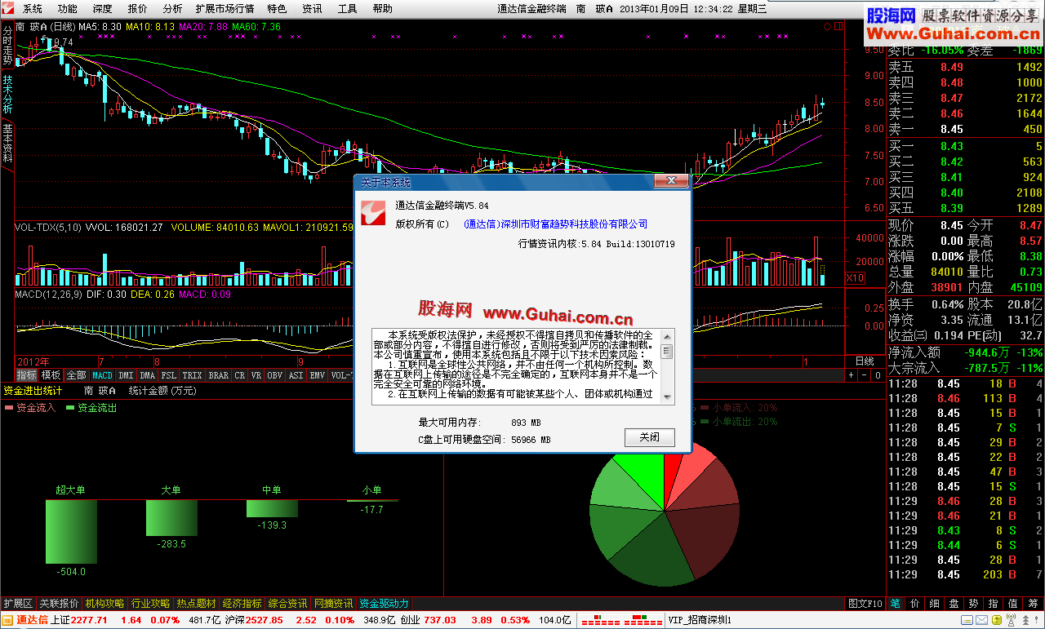1045x629 pixels.
Task: Select the 价 price tab
Action: [914, 604]
